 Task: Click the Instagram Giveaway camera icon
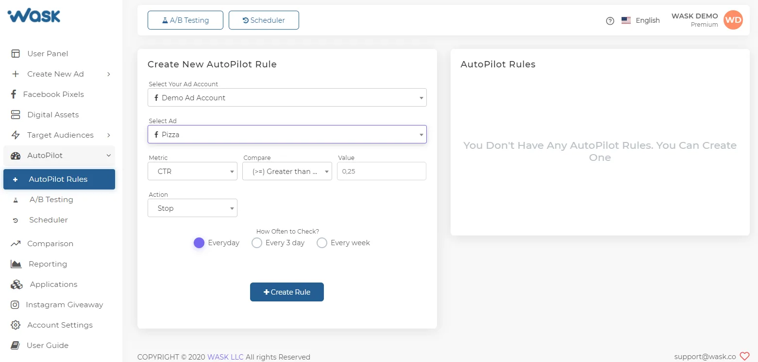coord(16,305)
